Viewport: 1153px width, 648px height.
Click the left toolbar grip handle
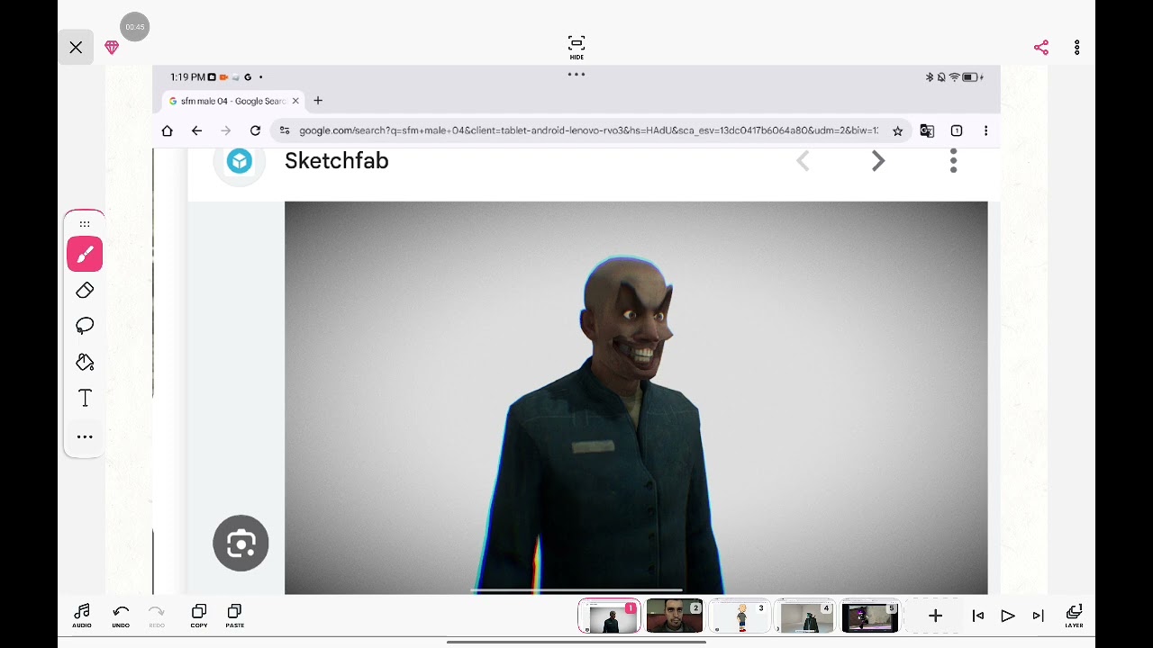coord(85,223)
